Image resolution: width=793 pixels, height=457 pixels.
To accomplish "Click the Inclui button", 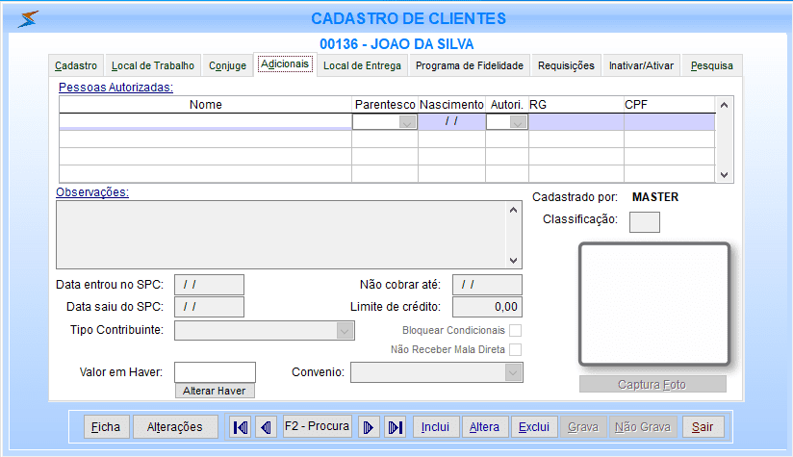I will (435, 427).
